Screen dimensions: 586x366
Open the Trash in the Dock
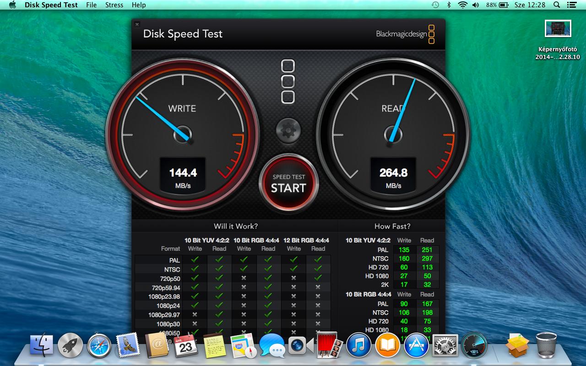click(x=546, y=345)
